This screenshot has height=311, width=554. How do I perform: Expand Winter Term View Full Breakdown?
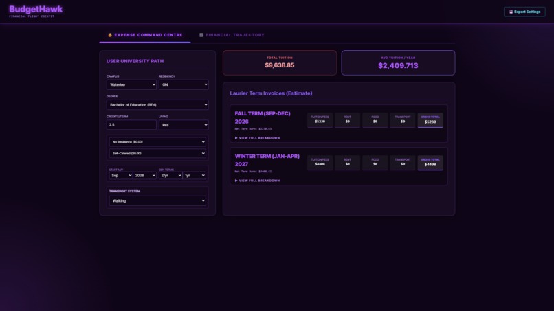coord(257,181)
